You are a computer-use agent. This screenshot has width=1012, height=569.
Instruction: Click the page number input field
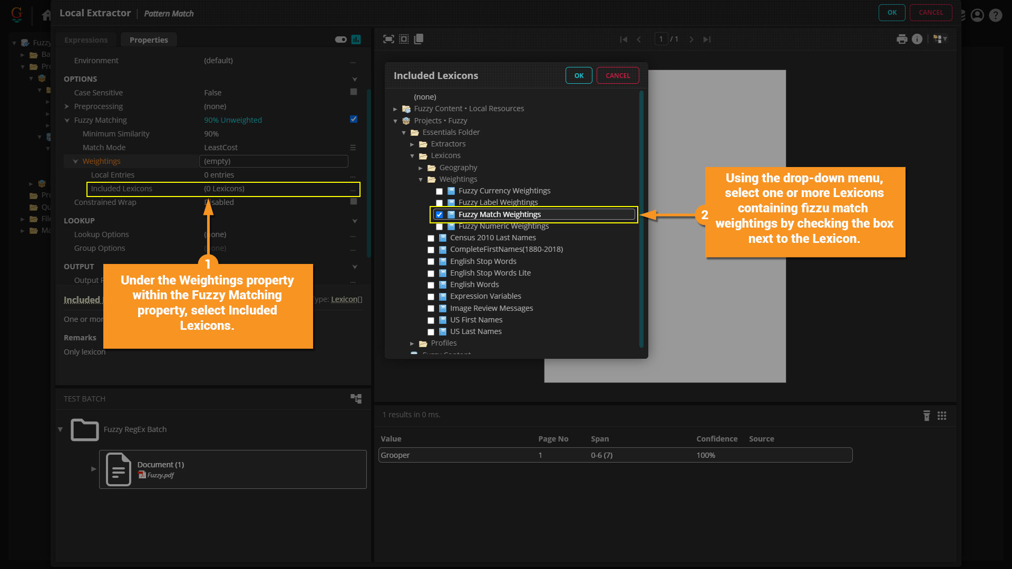(x=661, y=40)
